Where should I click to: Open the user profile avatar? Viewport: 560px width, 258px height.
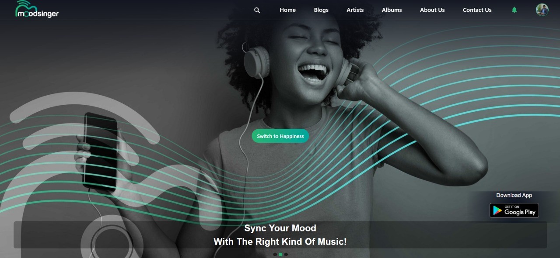542,10
